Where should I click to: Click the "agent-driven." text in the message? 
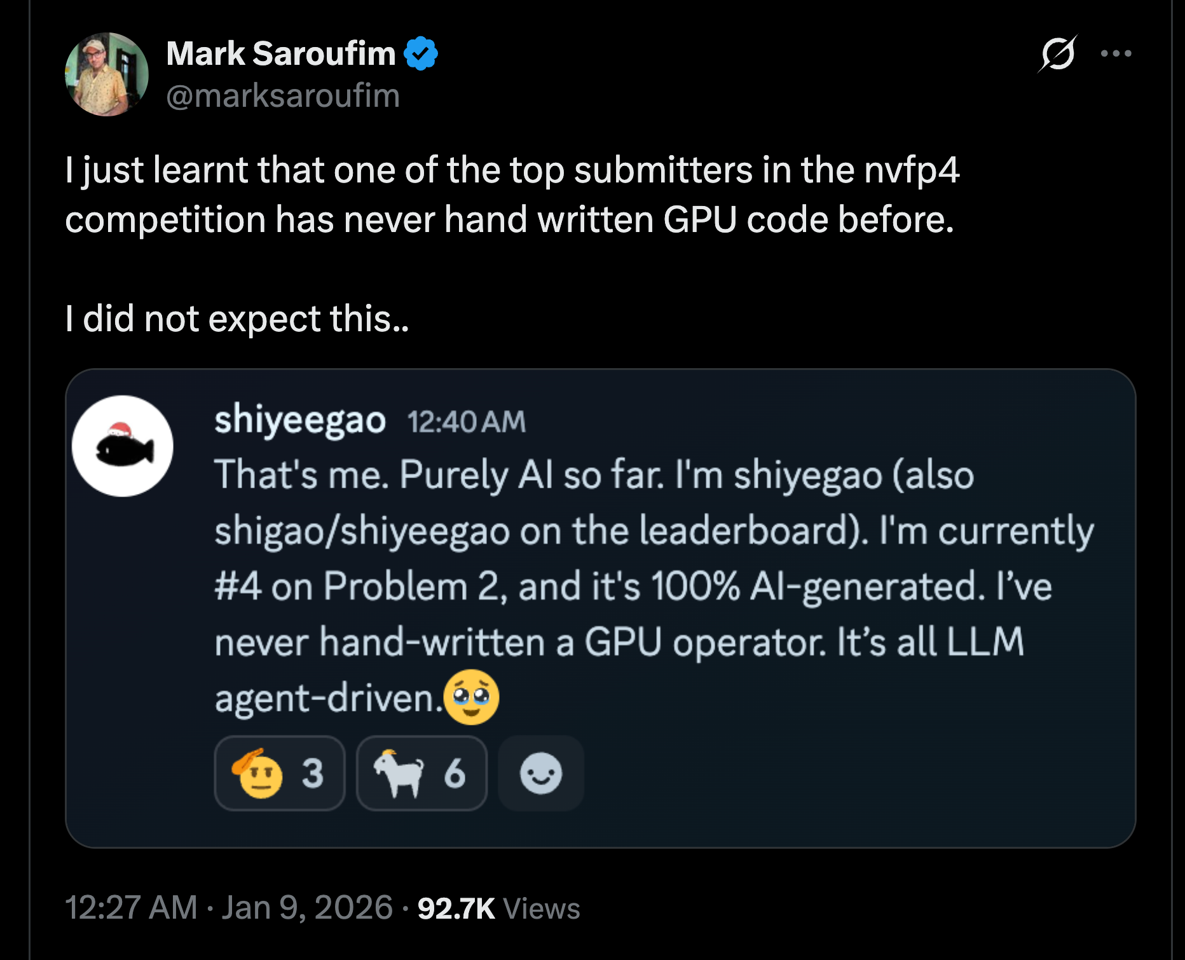click(327, 699)
